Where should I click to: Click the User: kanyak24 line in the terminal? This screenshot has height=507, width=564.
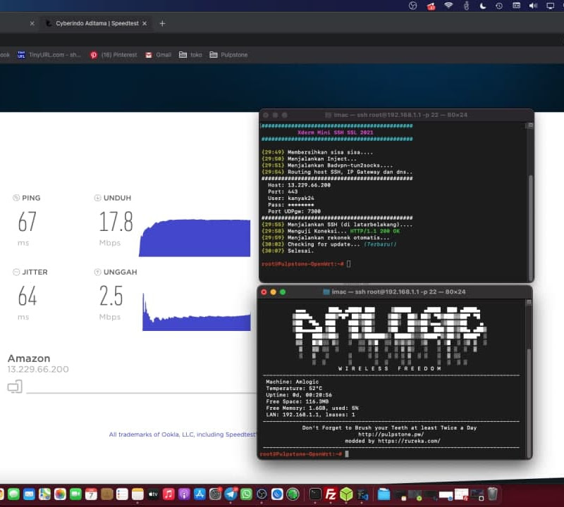tap(291, 198)
